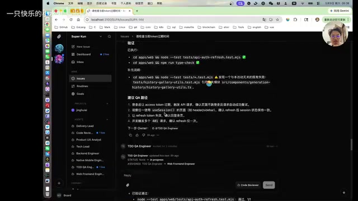This screenshot has width=358, height=201.
Task: Attach a file with the reply paperclip icon
Action: [128, 185]
